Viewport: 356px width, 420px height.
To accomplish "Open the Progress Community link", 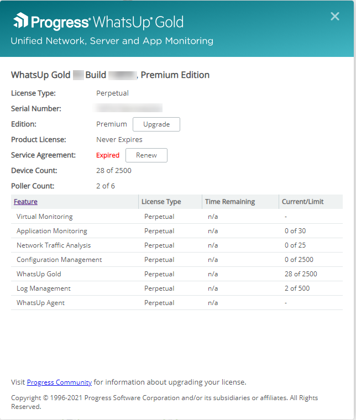I will click(x=59, y=382).
